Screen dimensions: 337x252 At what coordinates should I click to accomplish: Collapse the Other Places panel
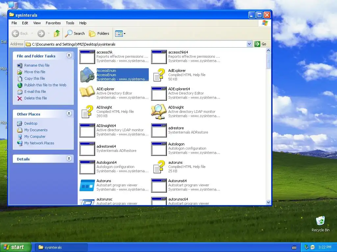(69, 114)
